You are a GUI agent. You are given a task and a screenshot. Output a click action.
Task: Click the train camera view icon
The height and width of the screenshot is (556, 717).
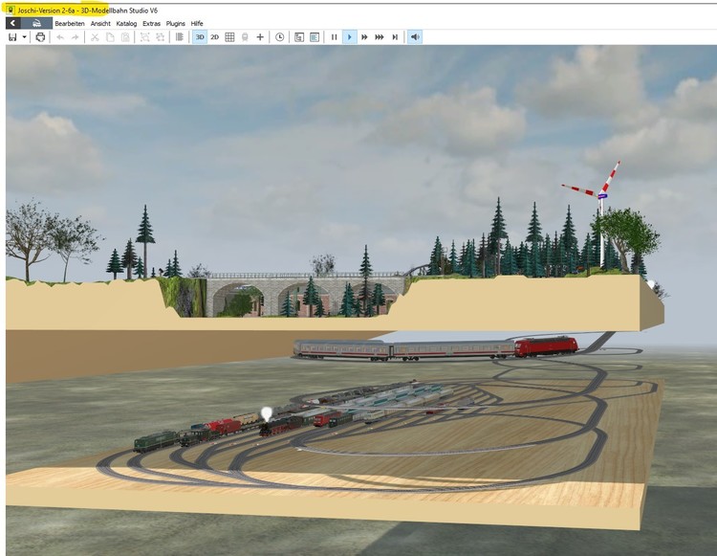coord(245,37)
